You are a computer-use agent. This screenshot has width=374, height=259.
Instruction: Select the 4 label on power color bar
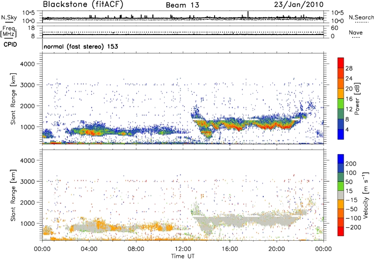point(347,130)
